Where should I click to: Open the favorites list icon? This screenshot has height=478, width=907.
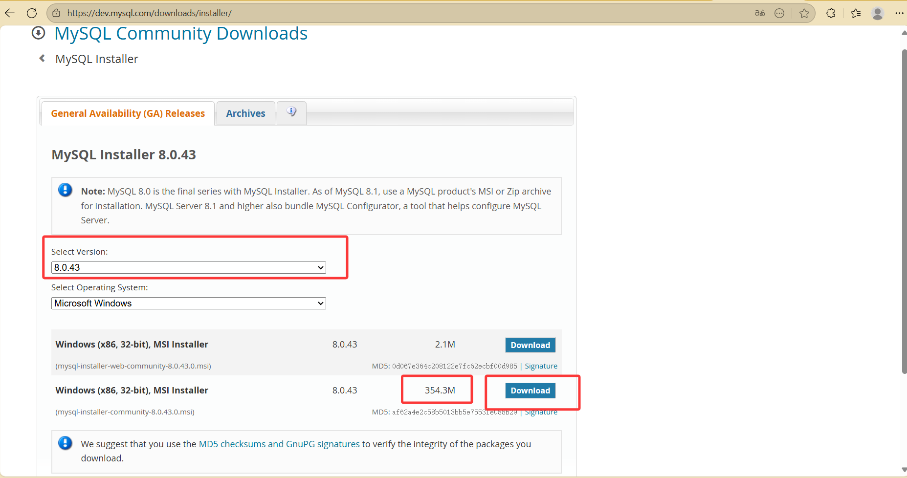[856, 13]
